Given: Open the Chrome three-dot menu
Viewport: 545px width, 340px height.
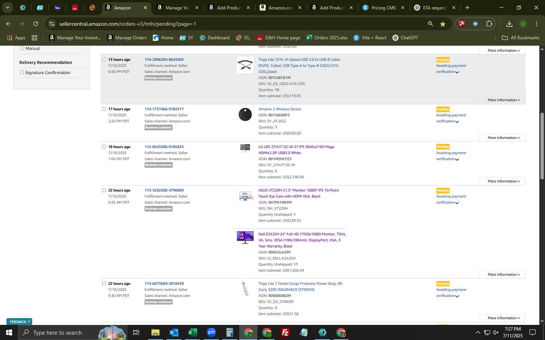Looking at the screenshot, I should click(x=537, y=24).
